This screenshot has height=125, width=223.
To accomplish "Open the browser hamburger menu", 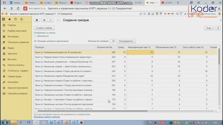I will point(198,3).
